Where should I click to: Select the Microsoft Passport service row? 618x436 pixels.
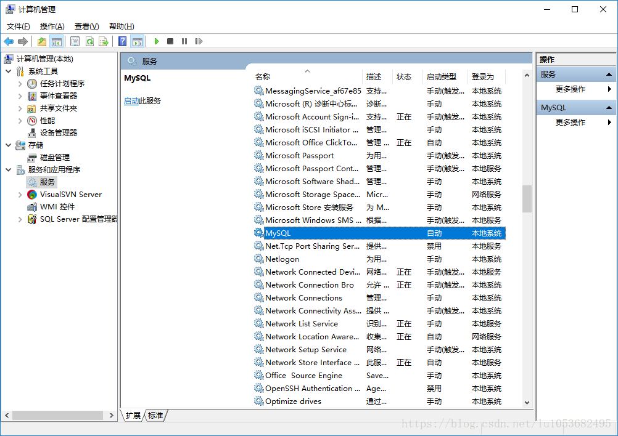[x=379, y=155]
